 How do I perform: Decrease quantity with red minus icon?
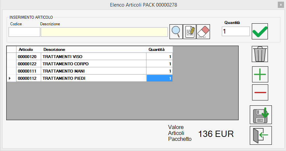(x=260, y=92)
